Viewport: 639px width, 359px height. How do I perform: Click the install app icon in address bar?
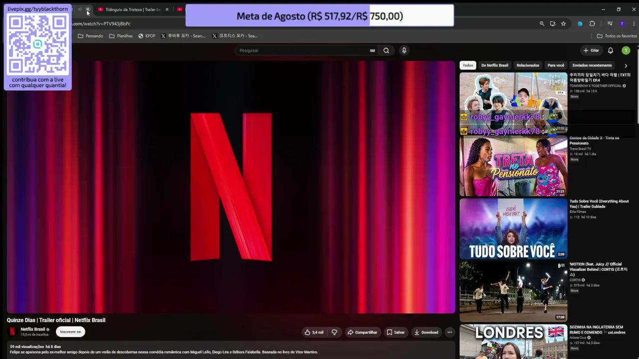pyautogui.click(x=553, y=23)
